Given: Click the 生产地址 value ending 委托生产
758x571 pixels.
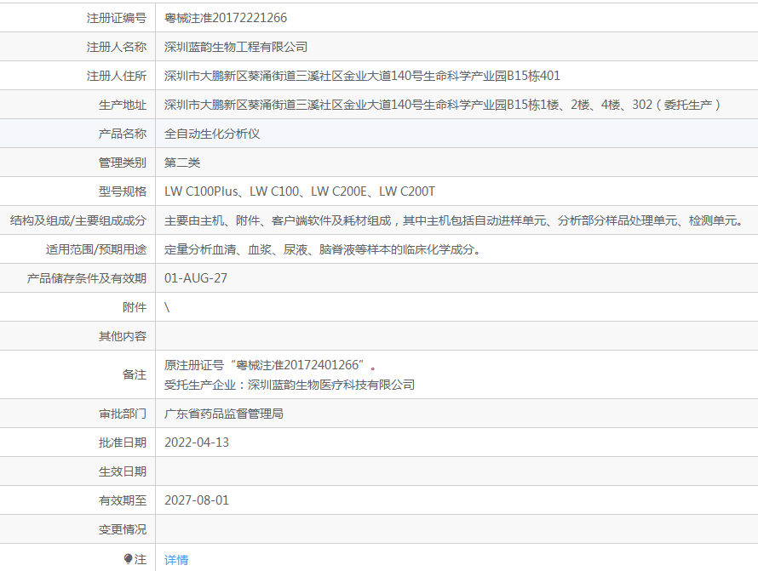Looking at the screenshot, I should point(442,105).
